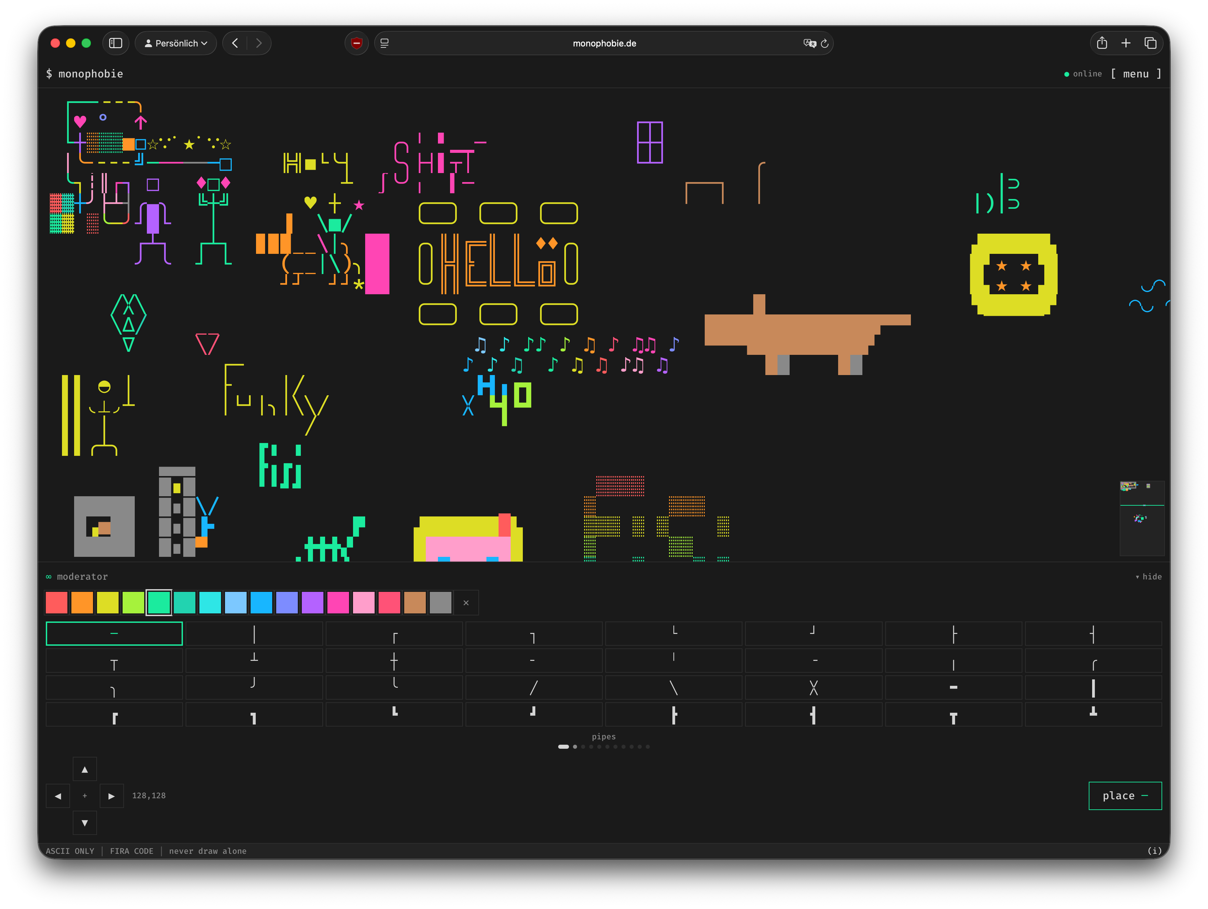Pick the gray color swatch

tap(440, 603)
